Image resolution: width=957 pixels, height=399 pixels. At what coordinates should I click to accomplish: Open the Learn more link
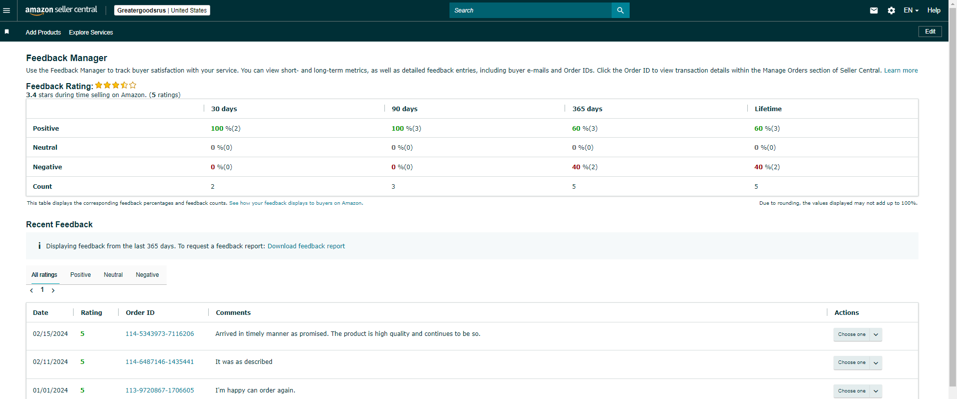pos(901,71)
